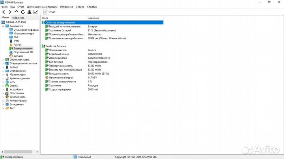Viewport: 284px width, 159px height.
Task: Go up one level using the up arrow
Action: click(x=16, y=12)
